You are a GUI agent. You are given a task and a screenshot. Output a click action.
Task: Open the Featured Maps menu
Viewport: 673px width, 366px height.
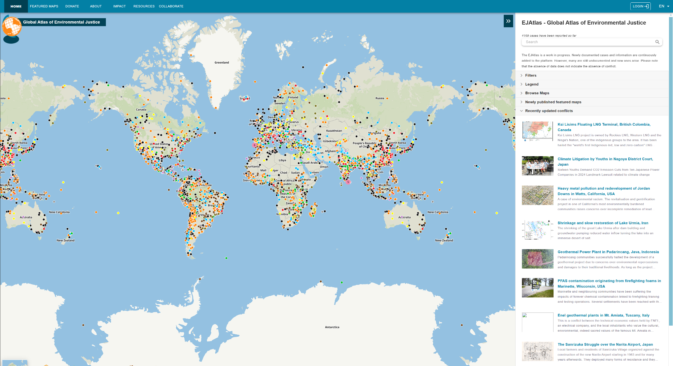coord(44,6)
